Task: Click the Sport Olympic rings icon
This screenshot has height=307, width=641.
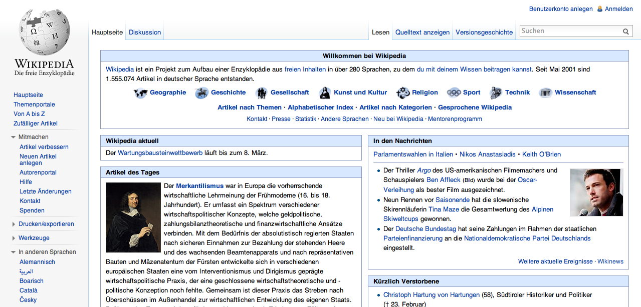Action: (454, 93)
